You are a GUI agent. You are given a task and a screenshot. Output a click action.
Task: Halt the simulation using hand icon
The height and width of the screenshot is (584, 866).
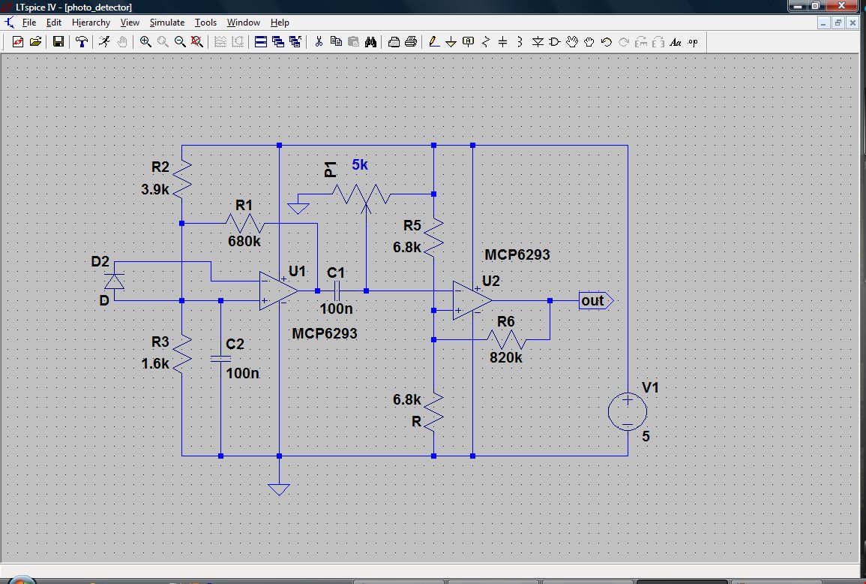pyautogui.click(x=121, y=41)
